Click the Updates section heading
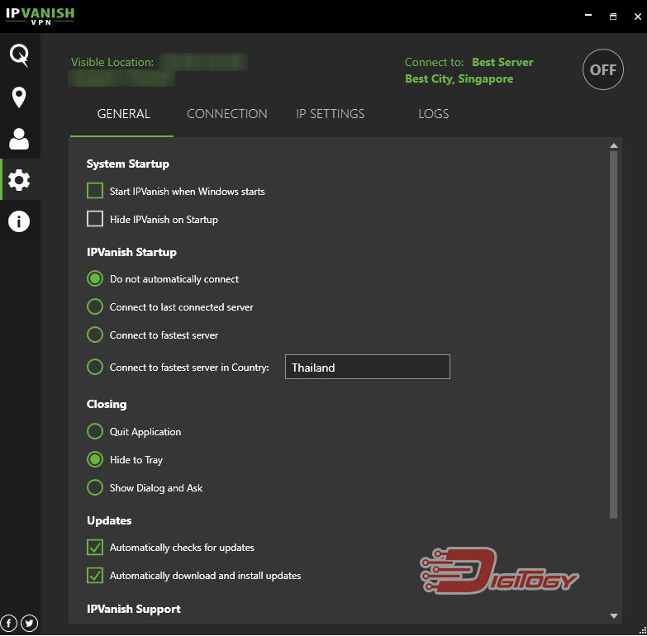 109,520
